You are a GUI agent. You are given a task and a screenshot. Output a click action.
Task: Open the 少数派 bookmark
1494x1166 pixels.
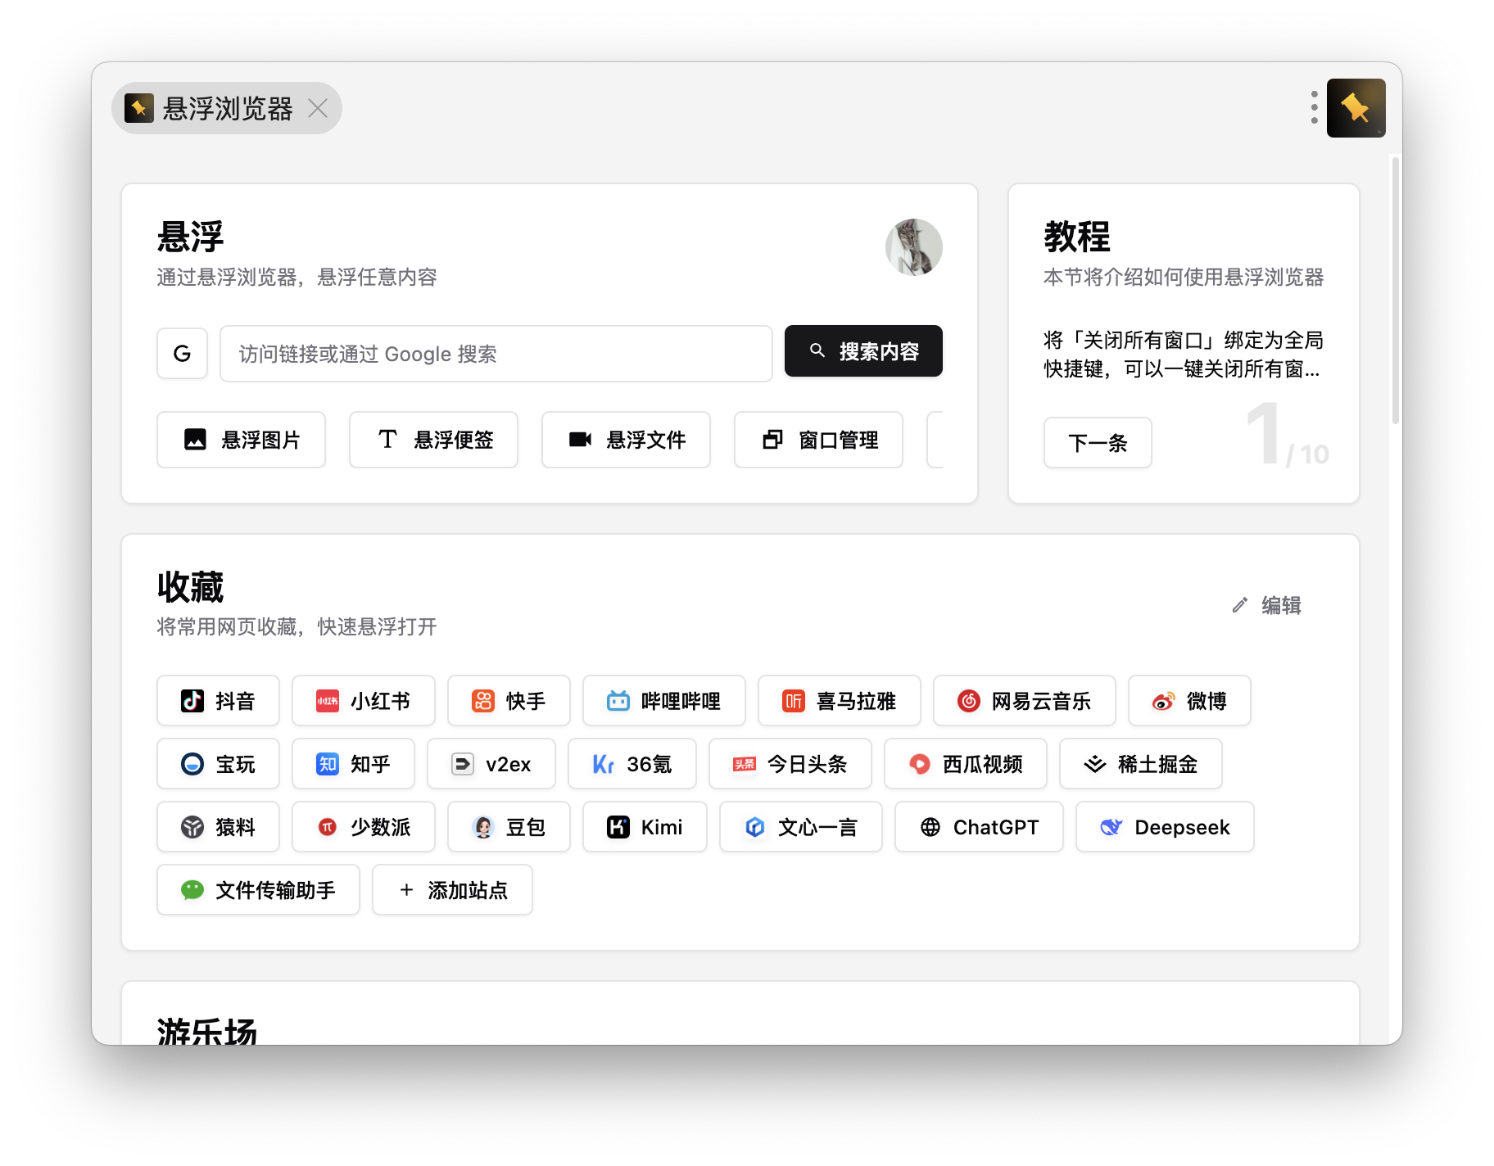[x=364, y=827]
